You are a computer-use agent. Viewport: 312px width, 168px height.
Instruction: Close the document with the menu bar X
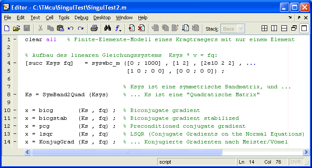tap(306, 17)
